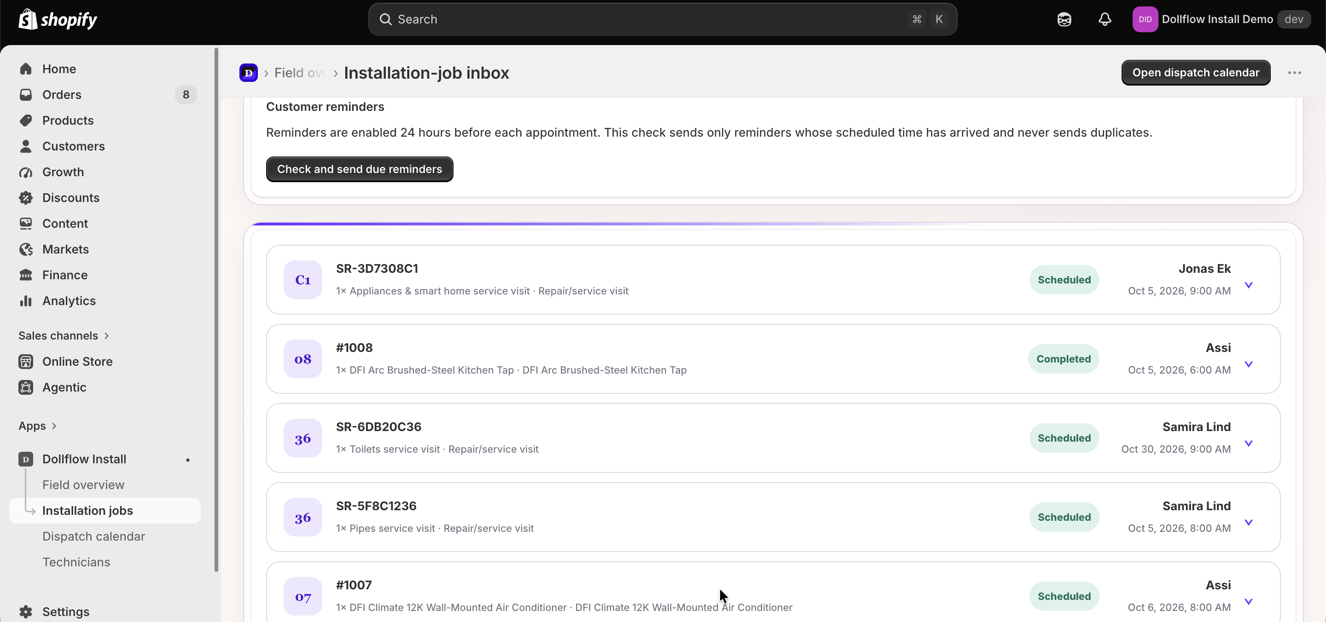
Task: Select Installation jobs in sidebar
Action: click(105, 510)
